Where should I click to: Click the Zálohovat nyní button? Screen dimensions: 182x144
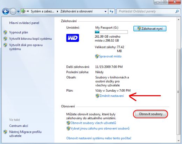[x=150, y=29]
